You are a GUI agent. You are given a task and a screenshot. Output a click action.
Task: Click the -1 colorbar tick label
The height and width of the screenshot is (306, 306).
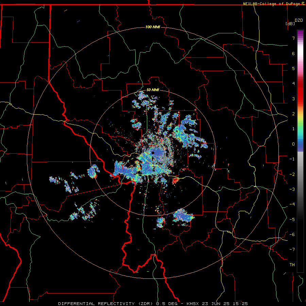(292, 159)
